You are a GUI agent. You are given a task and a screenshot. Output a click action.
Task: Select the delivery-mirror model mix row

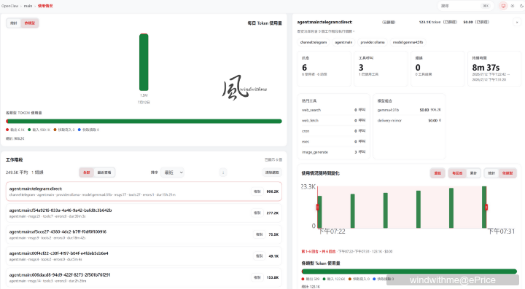click(409, 120)
